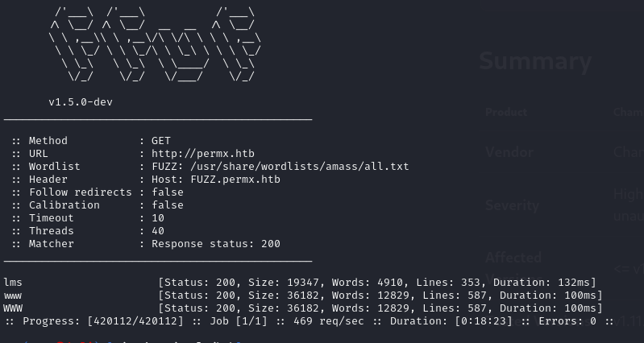Click the v1.5.0-dev version text
Screen dimensions: 644x343
[x=84, y=102]
